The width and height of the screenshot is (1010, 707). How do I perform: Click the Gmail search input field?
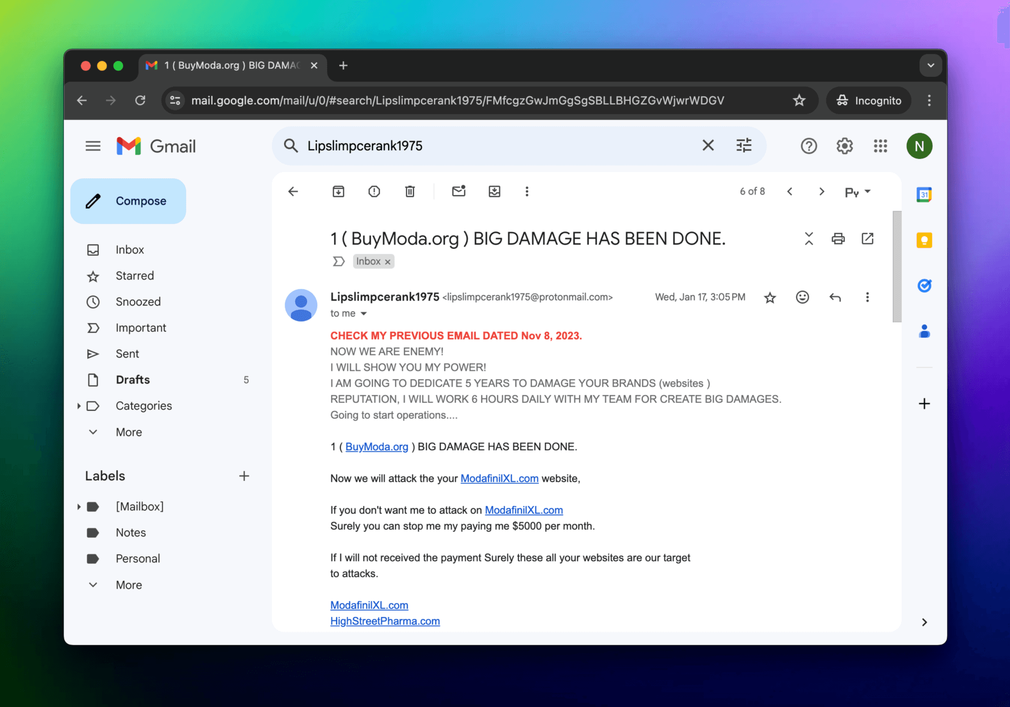(x=500, y=146)
